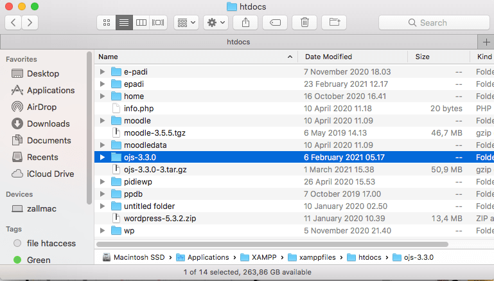Expand the wp folder

point(102,231)
